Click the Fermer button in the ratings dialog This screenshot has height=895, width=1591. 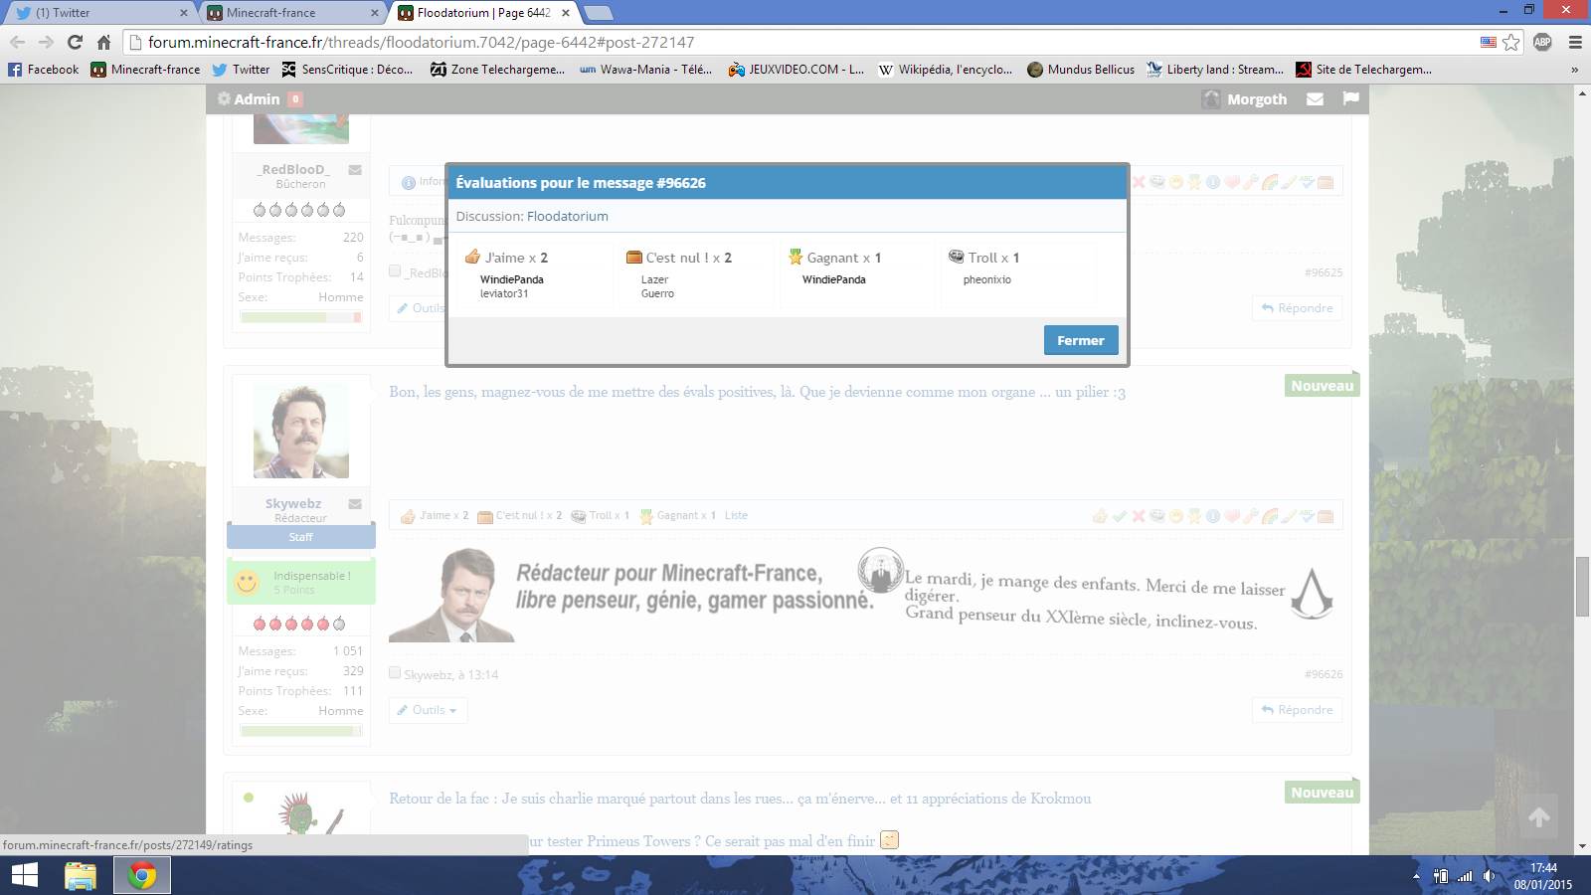1080,340
